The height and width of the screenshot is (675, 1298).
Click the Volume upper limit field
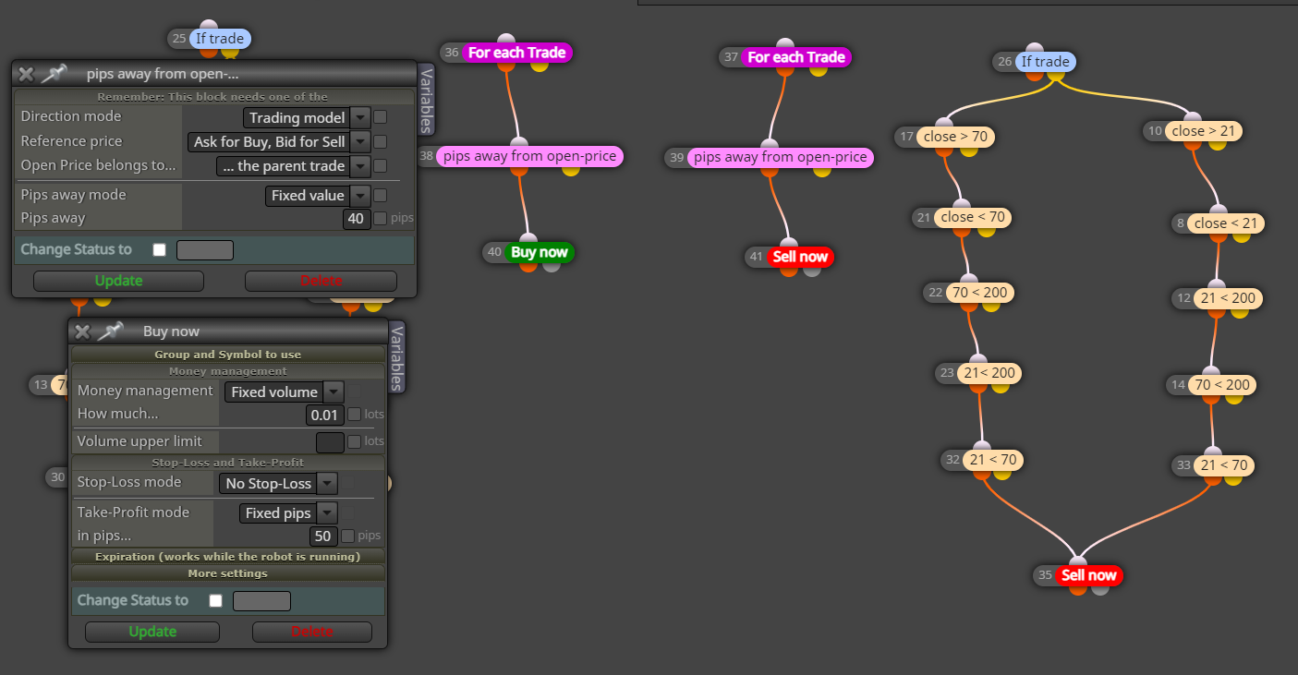point(330,442)
